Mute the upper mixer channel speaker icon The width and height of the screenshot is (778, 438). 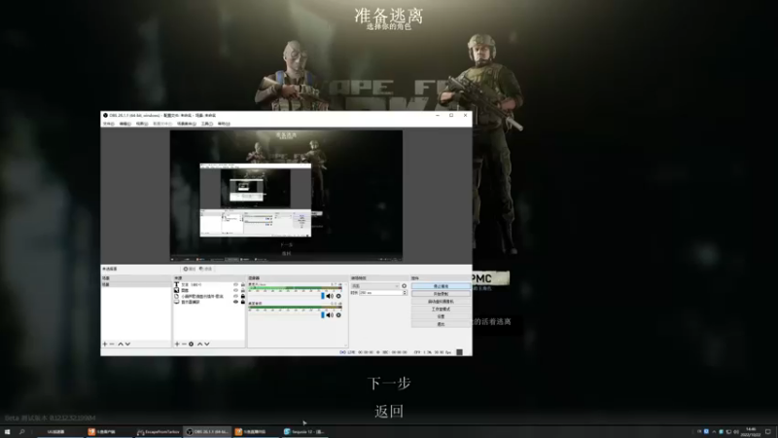pos(330,296)
